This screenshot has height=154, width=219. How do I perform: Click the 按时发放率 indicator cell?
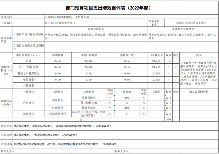point(89,108)
